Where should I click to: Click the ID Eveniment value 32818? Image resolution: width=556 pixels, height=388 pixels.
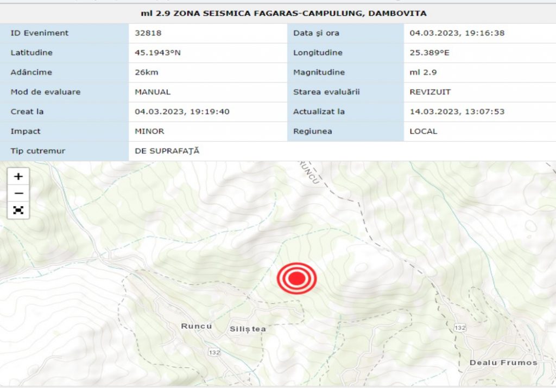pyautogui.click(x=148, y=33)
